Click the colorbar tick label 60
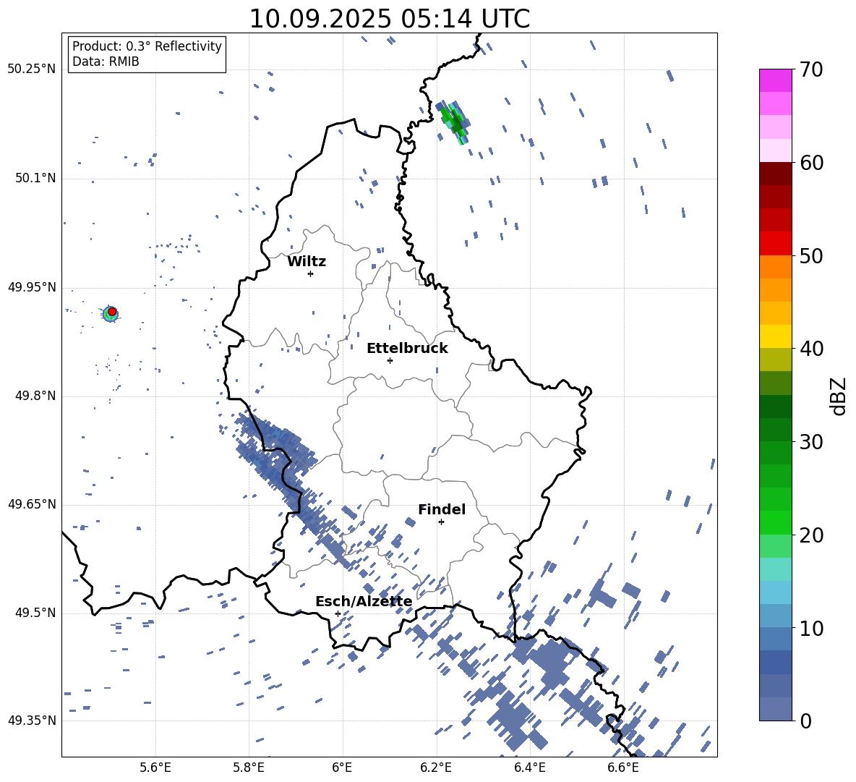Screen dimensions: 856x782 tap(811, 163)
